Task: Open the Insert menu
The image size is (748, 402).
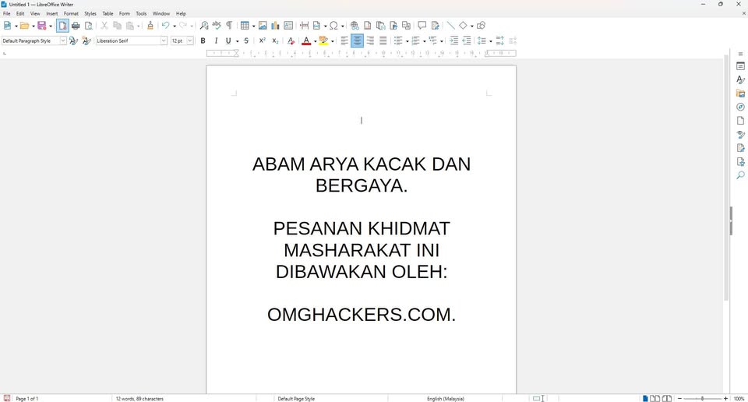Action: pyautogui.click(x=52, y=13)
